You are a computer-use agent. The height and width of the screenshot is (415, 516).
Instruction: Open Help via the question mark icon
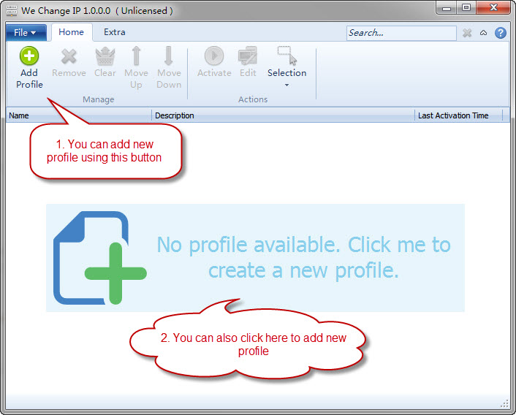[x=501, y=33]
